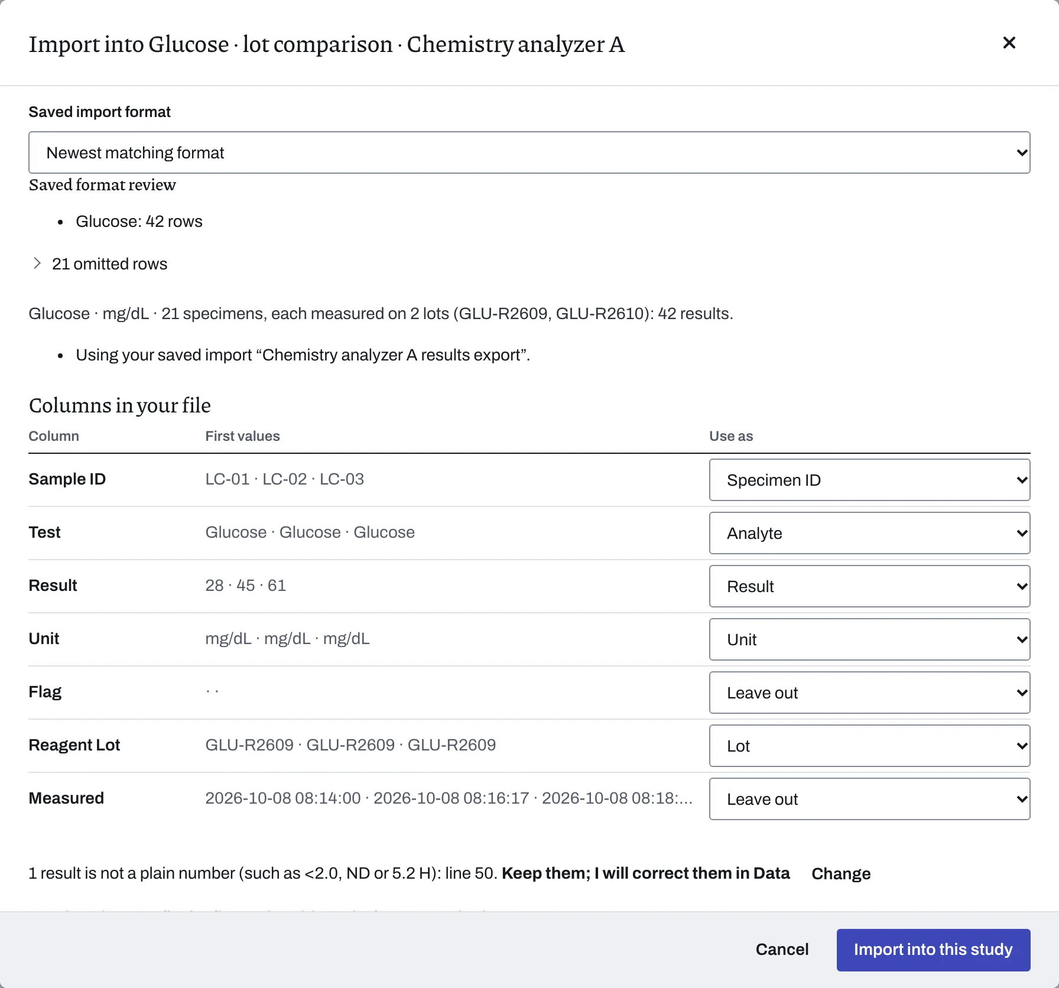1059x988 pixels.
Task: Click the GLU-R2609 first values cell
Action: point(350,745)
